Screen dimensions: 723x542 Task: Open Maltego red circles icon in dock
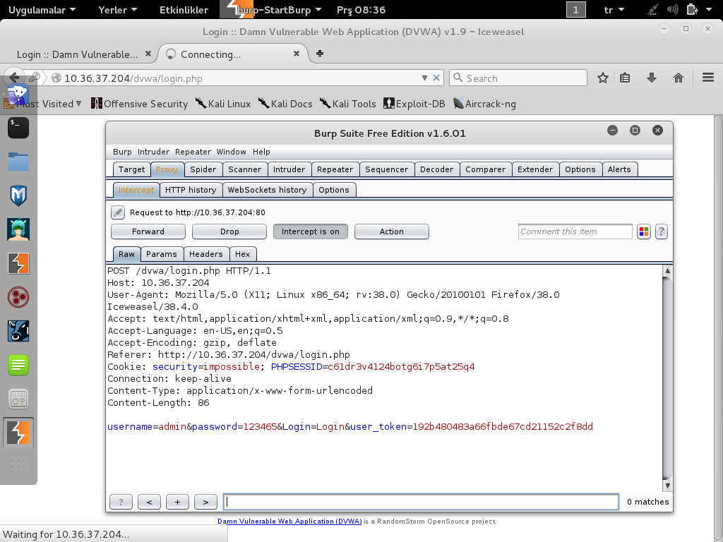18,297
